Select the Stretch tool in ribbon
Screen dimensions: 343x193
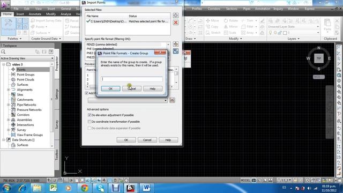click(x=213, y=33)
